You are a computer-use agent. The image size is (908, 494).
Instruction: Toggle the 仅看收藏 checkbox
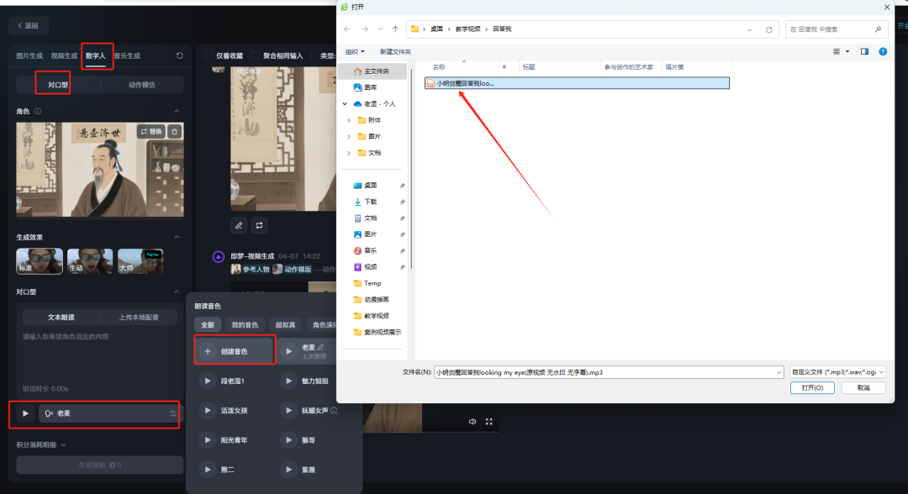pos(209,56)
